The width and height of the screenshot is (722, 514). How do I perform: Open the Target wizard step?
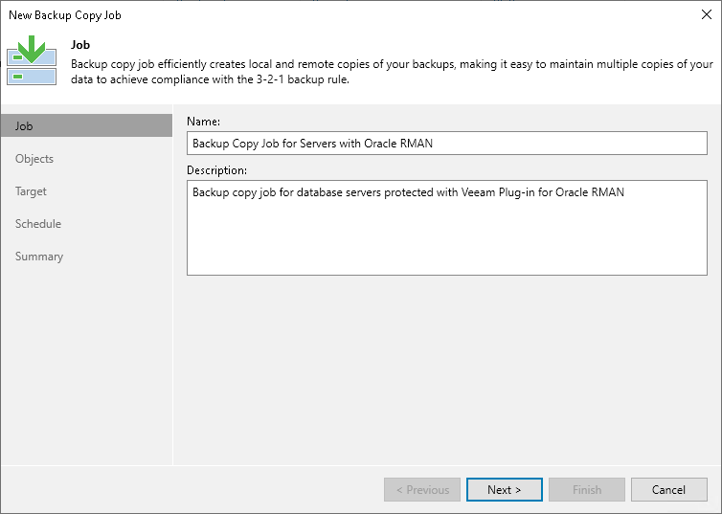pos(31,191)
